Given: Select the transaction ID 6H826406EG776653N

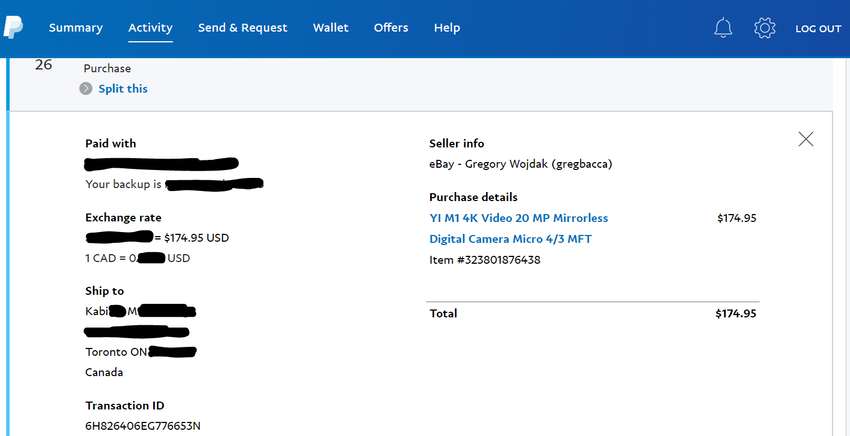Looking at the screenshot, I should coord(143,426).
